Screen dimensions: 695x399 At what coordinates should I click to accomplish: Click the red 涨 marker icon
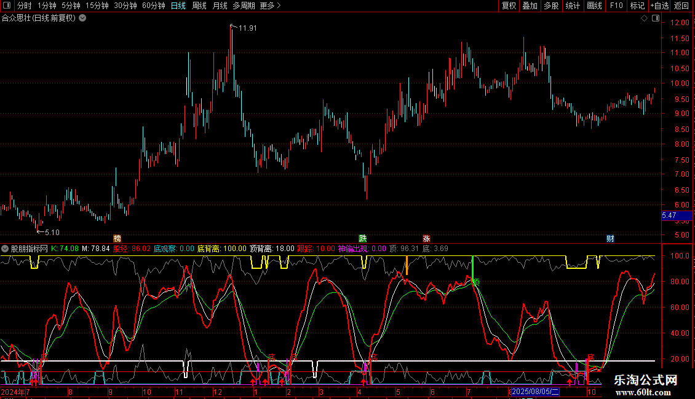click(426, 238)
